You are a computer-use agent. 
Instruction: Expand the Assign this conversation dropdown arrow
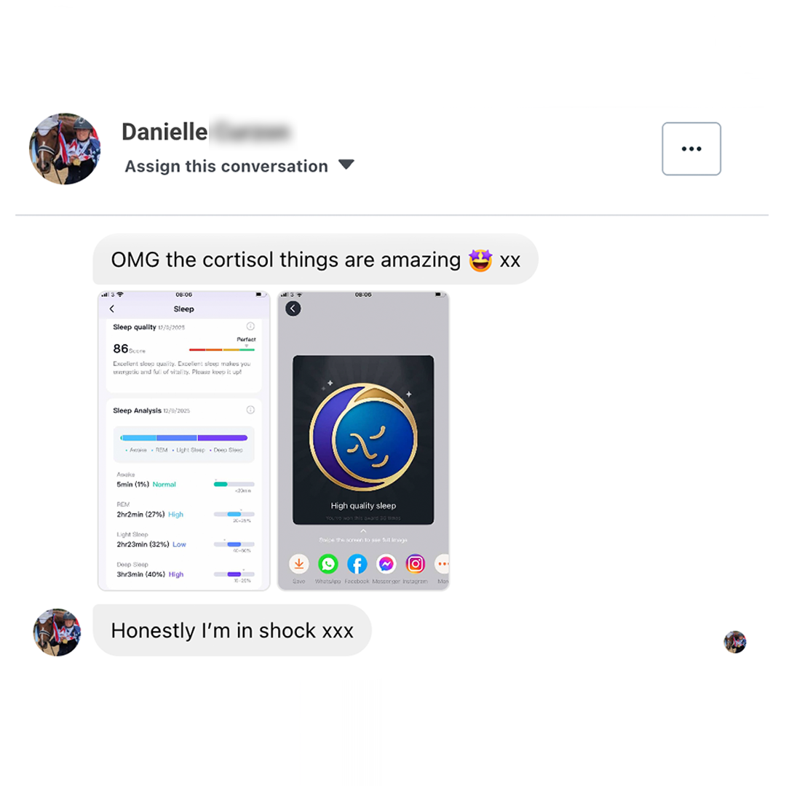point(346,164)
